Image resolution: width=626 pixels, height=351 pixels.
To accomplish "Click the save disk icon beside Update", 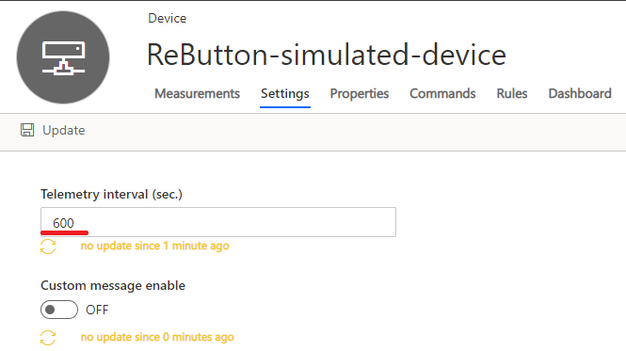I will click(27, 130).
